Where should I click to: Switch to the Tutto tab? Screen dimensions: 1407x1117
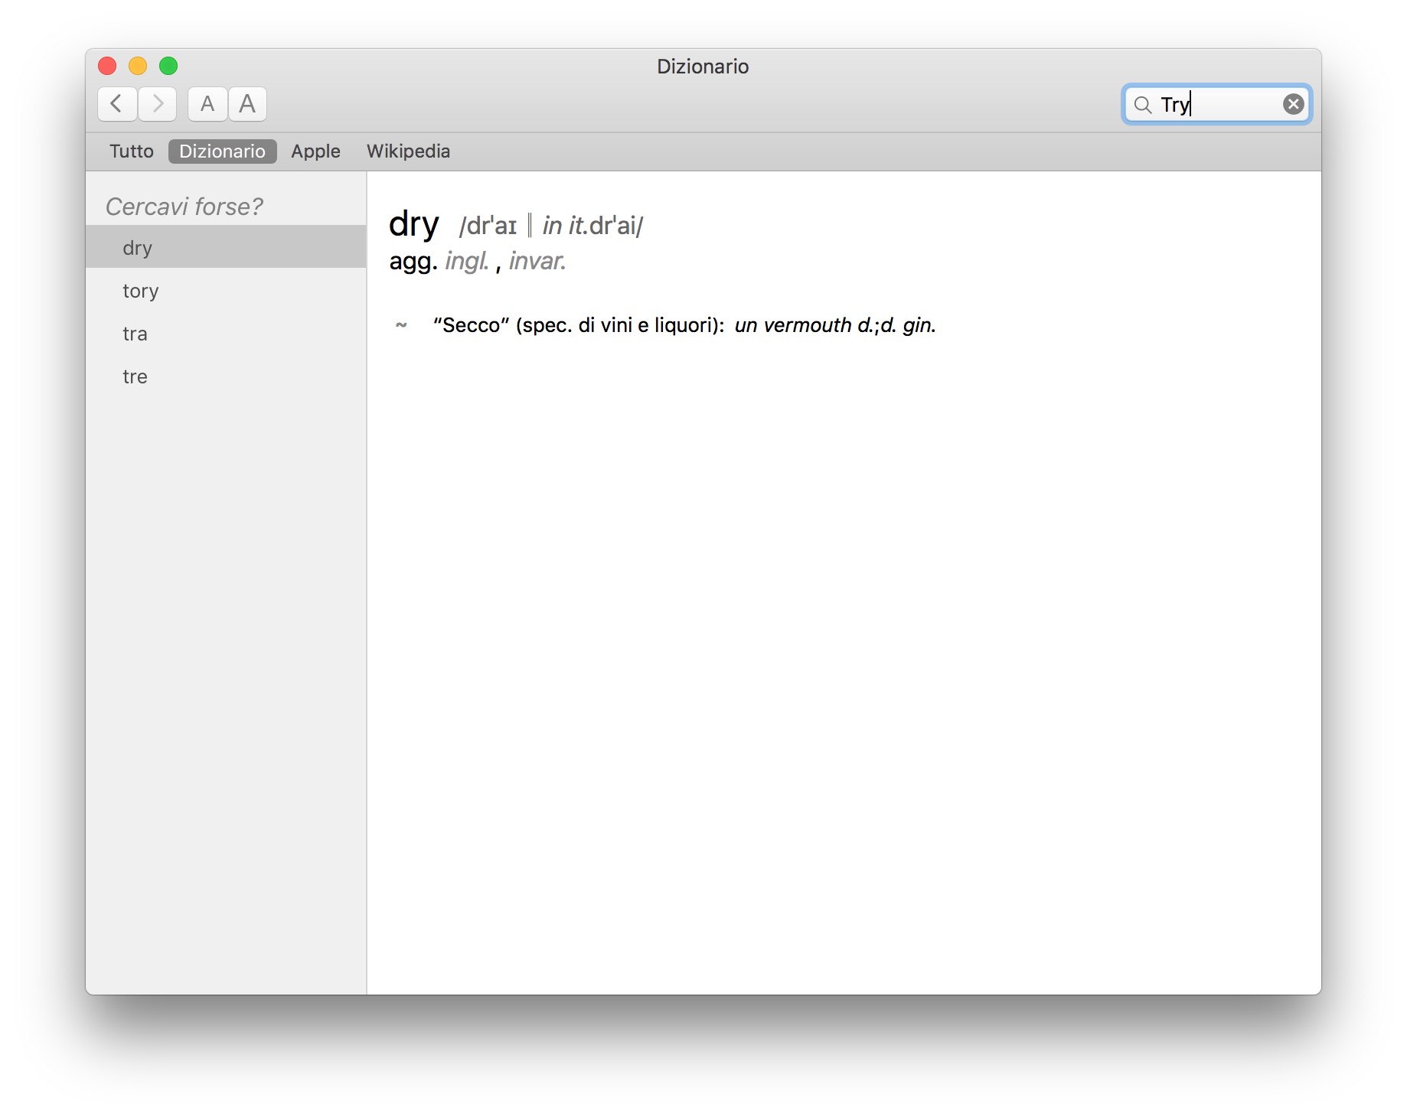click(x=132, y=151)
